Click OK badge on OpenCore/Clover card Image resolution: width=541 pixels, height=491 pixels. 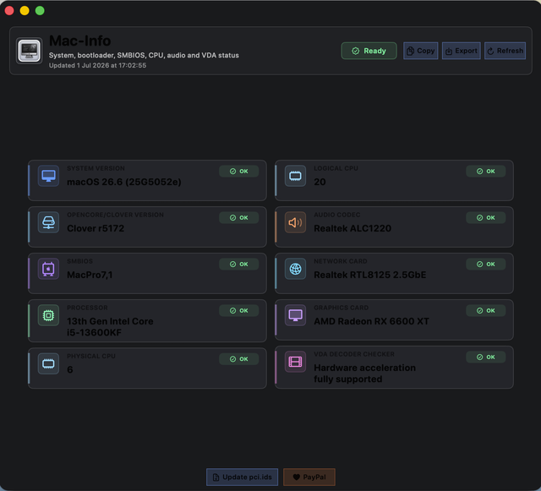[238, 218]
